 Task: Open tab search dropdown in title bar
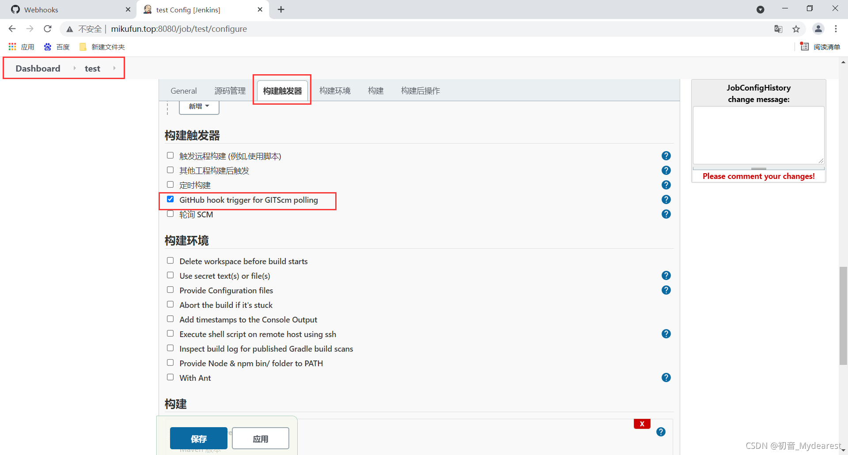coord(760,10)
